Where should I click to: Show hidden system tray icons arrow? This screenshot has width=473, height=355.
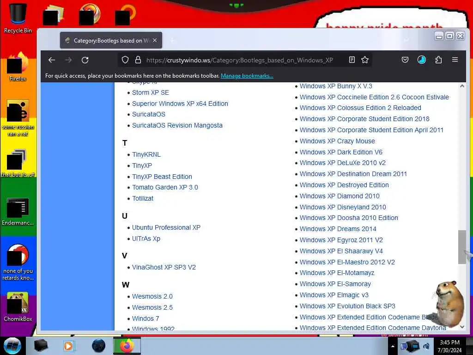[x=393, y=346]
